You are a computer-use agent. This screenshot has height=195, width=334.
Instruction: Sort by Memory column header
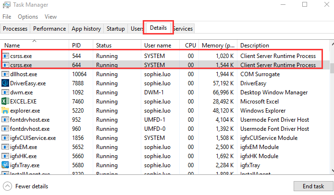click(218, 46)
